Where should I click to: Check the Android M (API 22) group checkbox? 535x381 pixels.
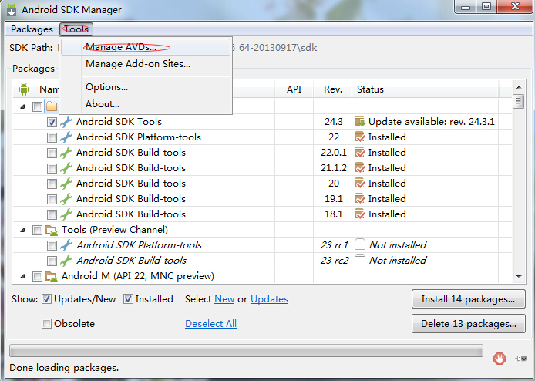37,277
